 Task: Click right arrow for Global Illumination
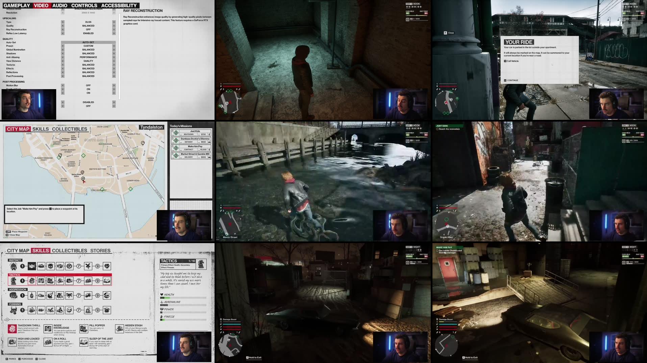pyautogui.click(x=114, y=50)
